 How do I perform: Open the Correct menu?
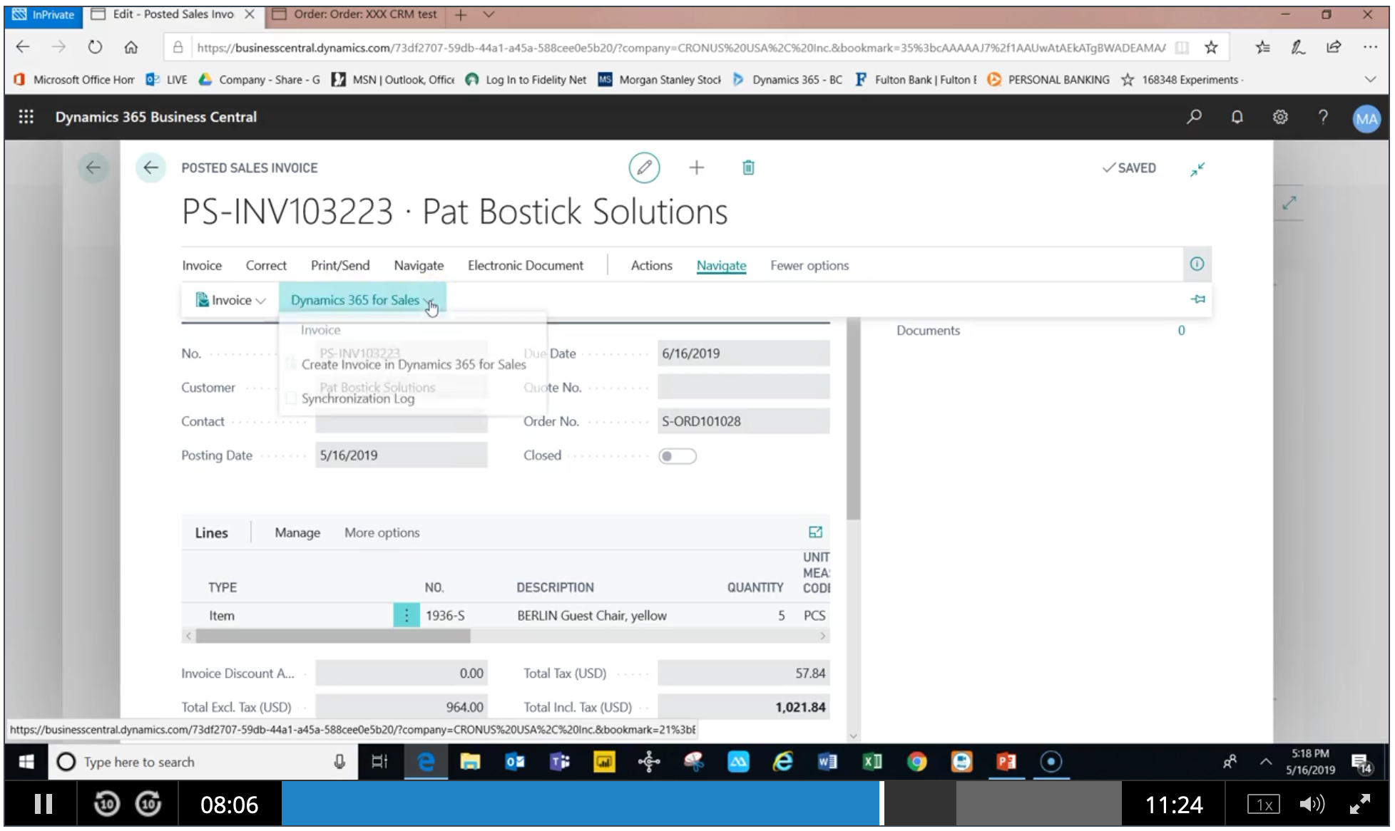(x=266, y=265)
